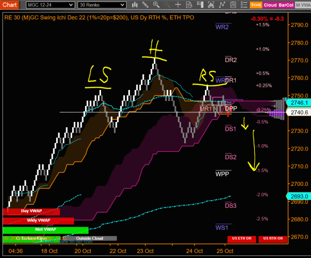Click the DS1 pivot level label
This screenshot has height=258, width=311.
pos(230,129)
